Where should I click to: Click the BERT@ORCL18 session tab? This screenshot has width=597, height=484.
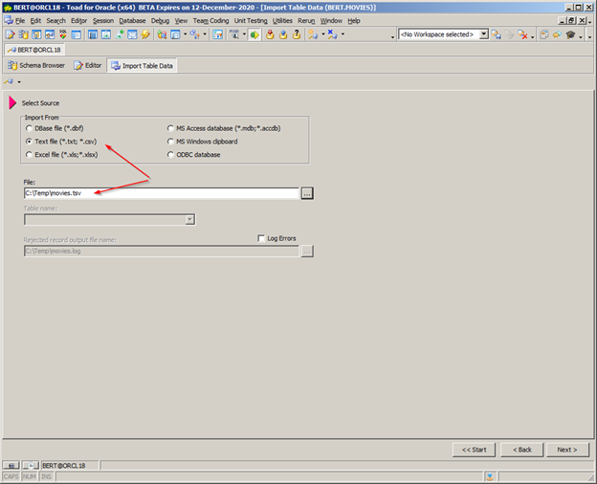click(x=34, y=50)
